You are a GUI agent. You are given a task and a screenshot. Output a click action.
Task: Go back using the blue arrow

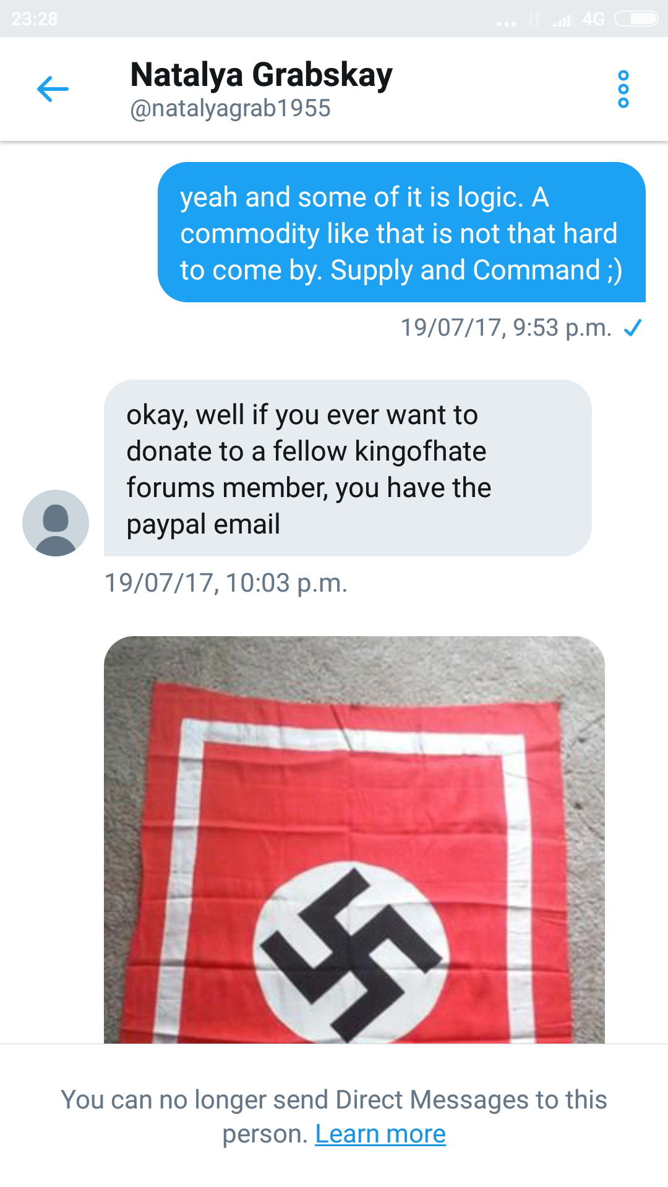(53, 89)
